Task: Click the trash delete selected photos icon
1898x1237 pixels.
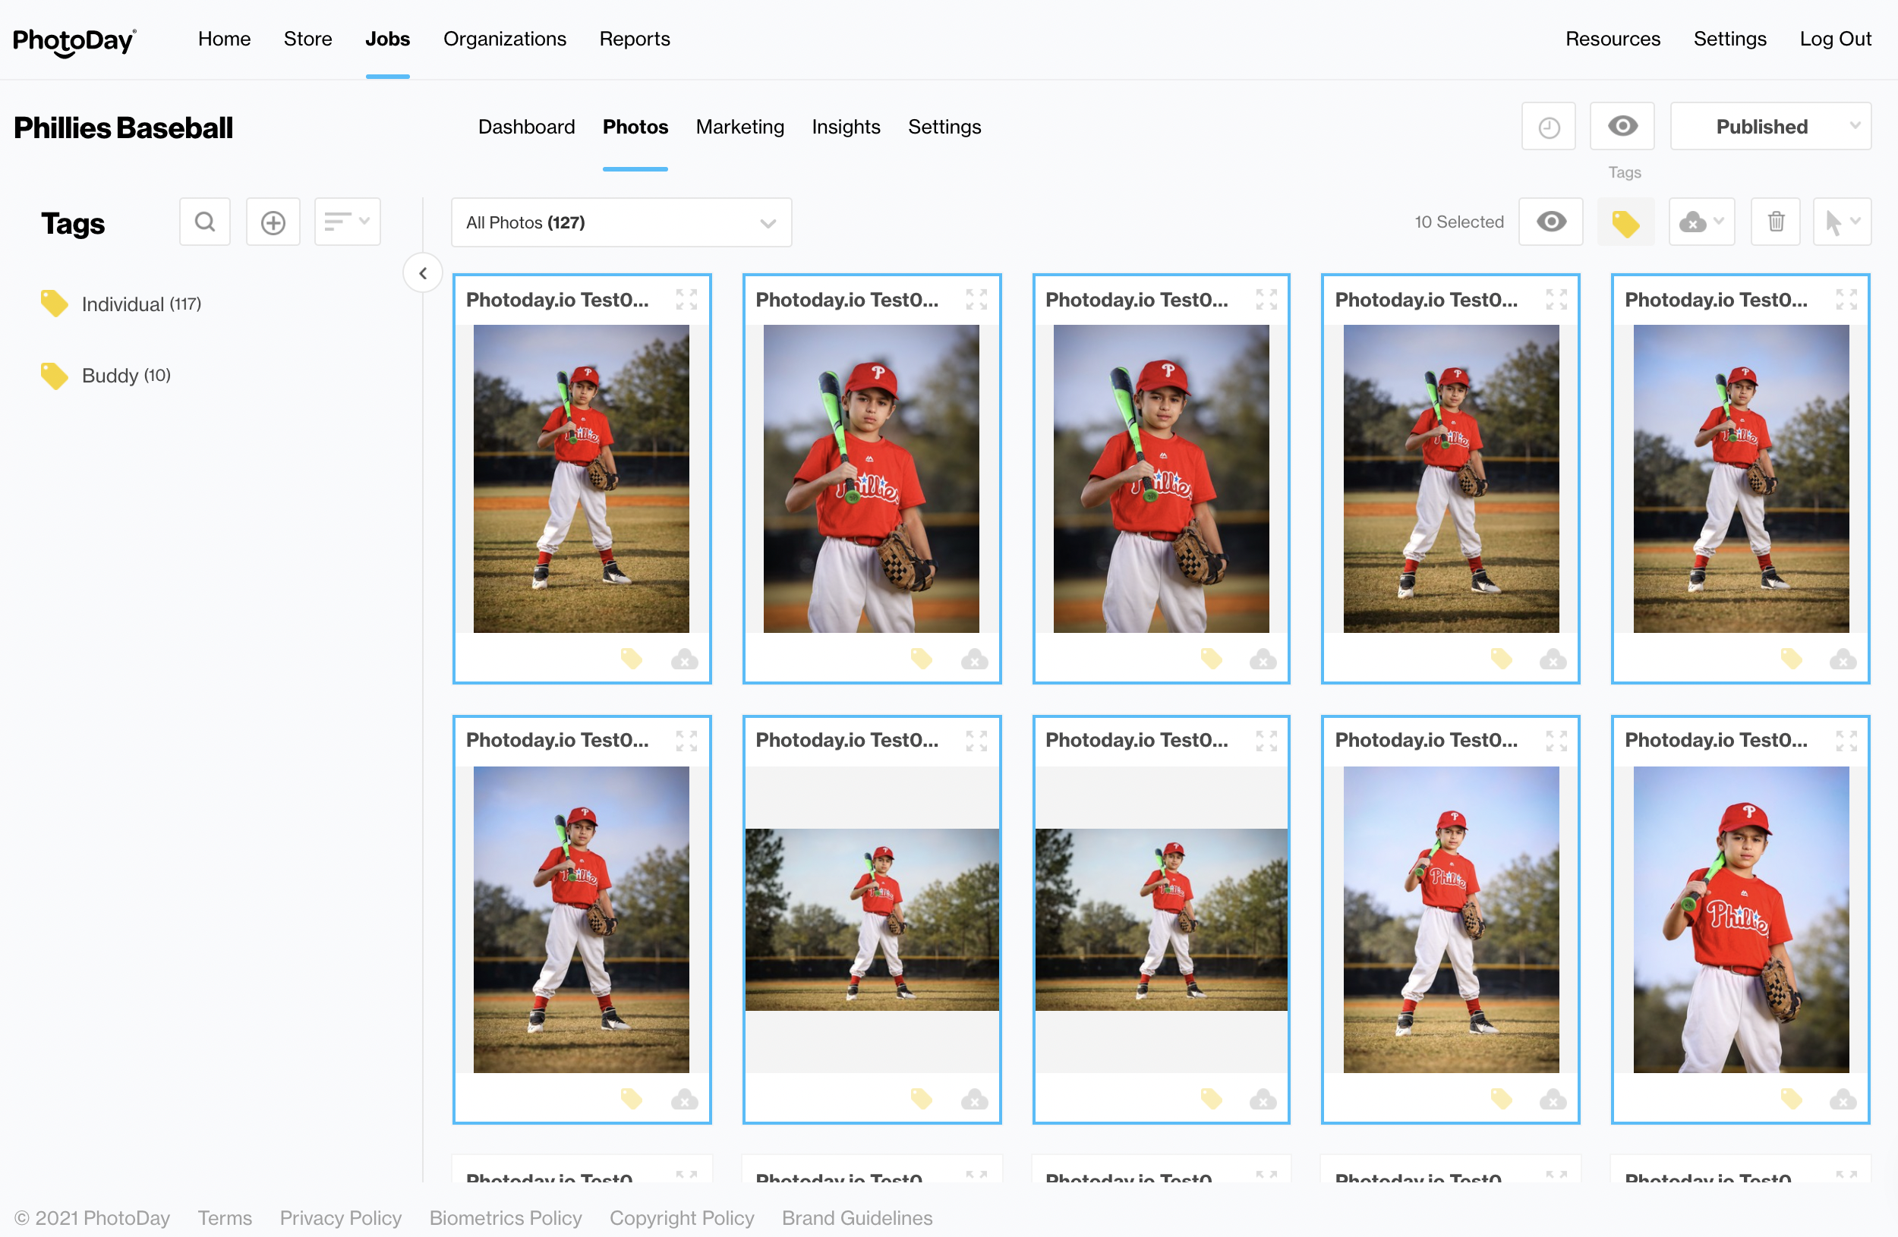Action: [1775, 222]
